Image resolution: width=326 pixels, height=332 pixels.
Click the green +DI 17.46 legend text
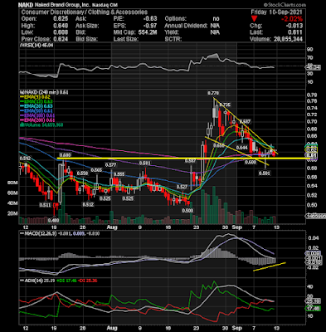[x=66, y=281]
